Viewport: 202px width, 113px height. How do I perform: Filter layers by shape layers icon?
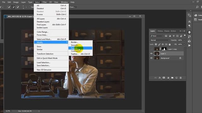pyautogui.click(x=177, y=36)
